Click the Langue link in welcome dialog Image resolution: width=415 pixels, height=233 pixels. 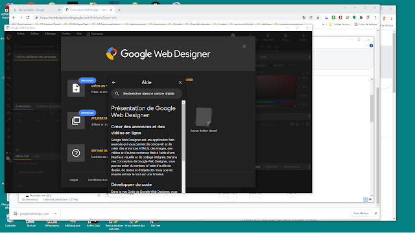coord(73,180)
